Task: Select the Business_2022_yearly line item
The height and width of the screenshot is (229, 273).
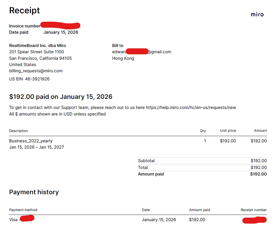Action: click(x=31, y=141)
